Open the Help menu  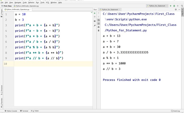tap(60, 3)
